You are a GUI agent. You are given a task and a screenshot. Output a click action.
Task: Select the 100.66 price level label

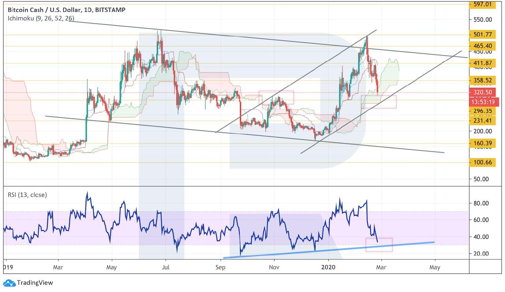[x=482, y=162]
